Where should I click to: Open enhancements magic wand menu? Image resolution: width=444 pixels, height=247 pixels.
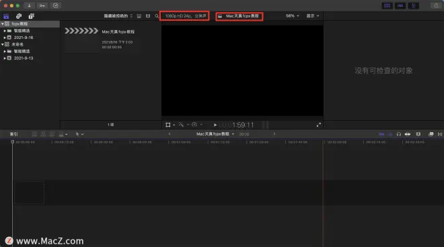coord(181,125)
